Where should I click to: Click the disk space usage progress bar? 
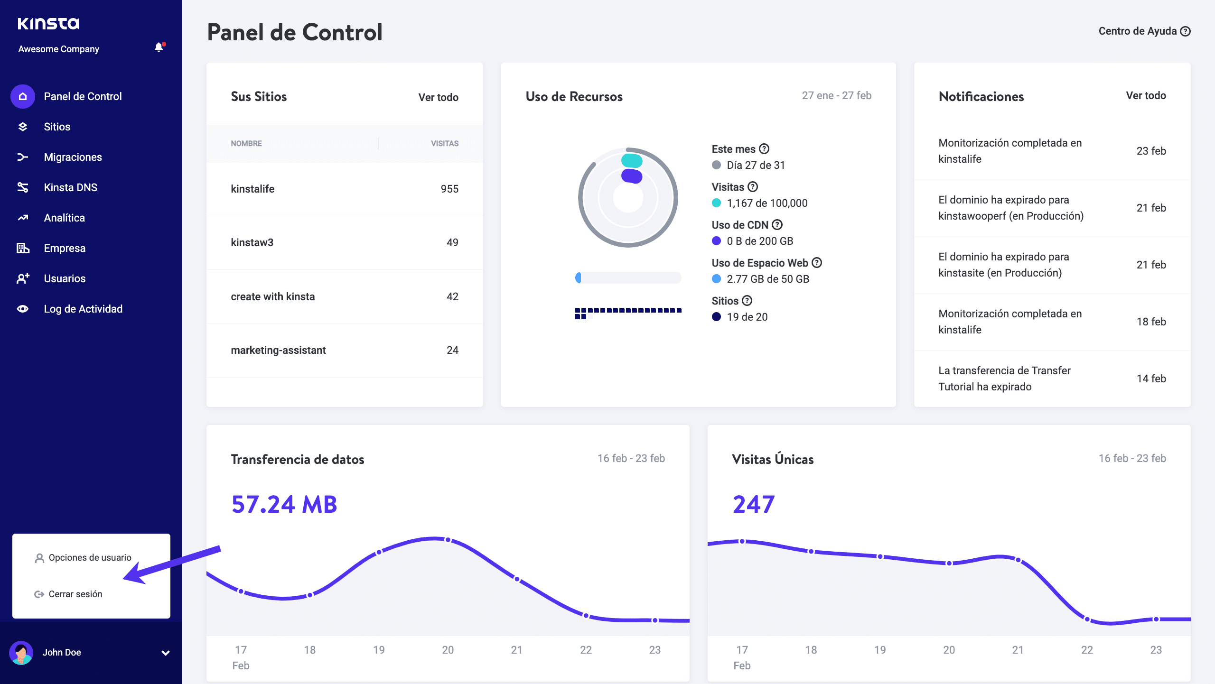[628, 278]
